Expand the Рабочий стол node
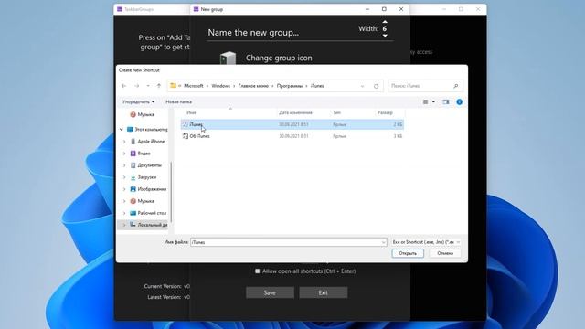Viewport: 585px width, 329px height. pyautogui.click(x=124, y=213)
